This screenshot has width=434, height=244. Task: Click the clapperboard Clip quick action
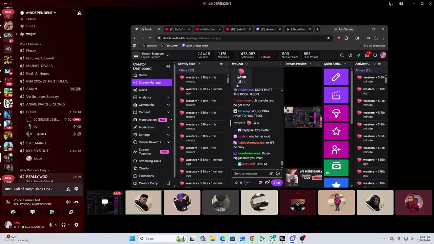coord(336,95)
